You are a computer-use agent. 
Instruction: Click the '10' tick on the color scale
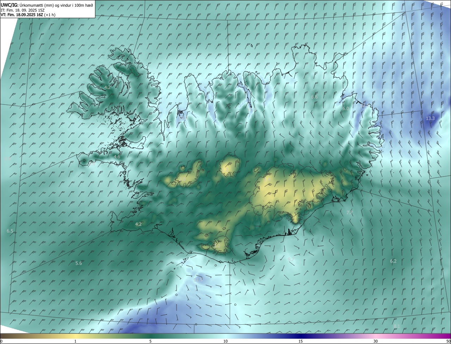(x=225, y=341)
